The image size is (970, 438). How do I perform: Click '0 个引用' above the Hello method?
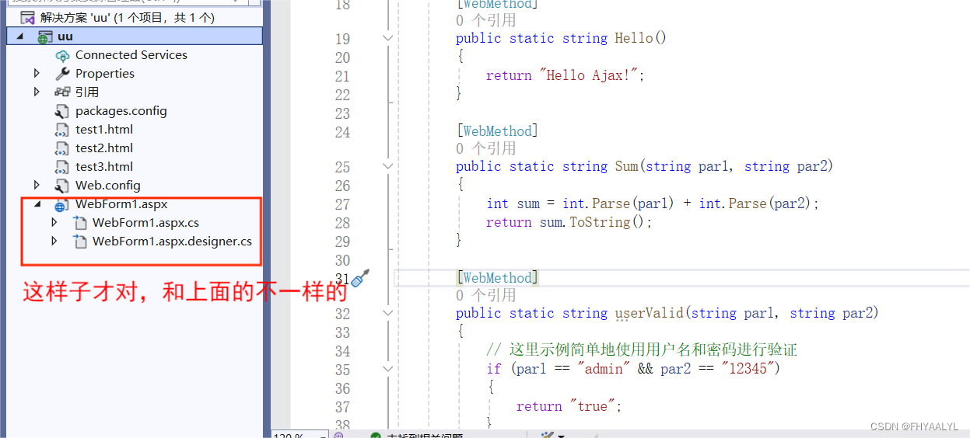point(486,20)
